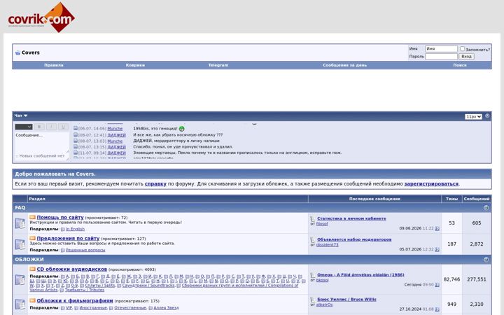Open the Аллея Звезд subforum link
504x315 pixels.
[166, 308]
